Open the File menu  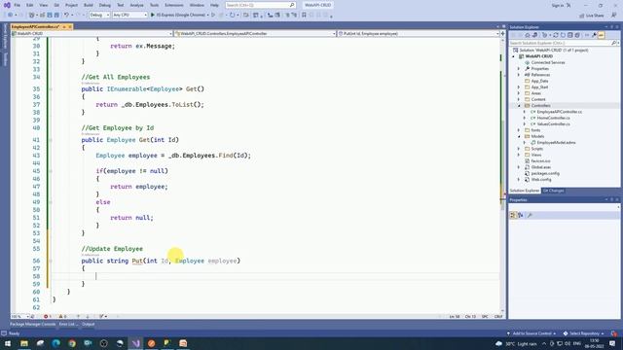pyautogui.click(x=18, y=5)
